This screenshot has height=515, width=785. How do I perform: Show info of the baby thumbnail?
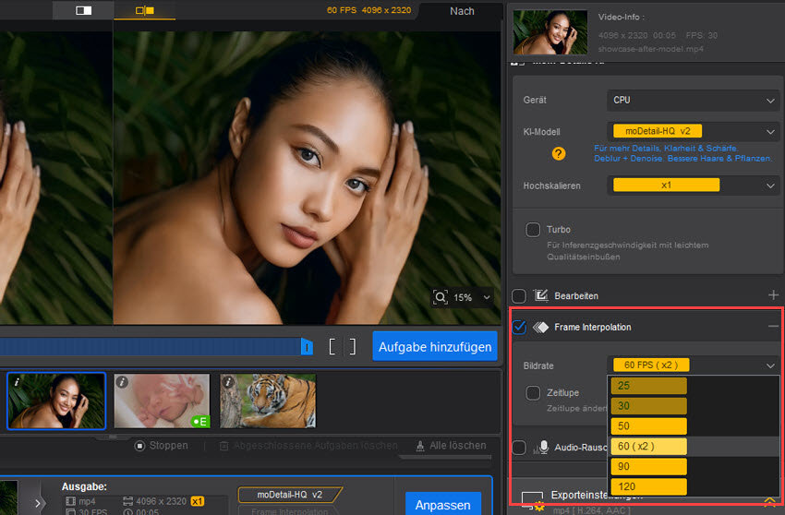[x=122, y=382]
